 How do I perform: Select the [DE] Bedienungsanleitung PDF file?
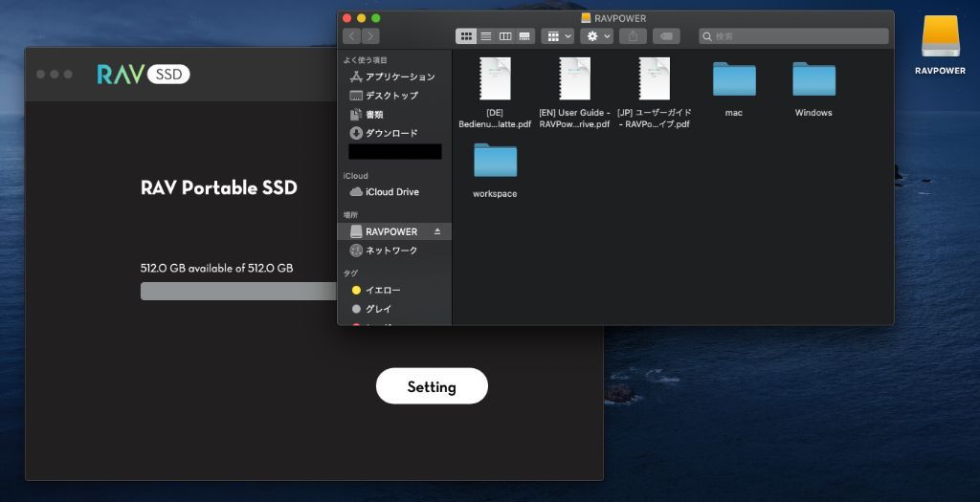[495, 93]
